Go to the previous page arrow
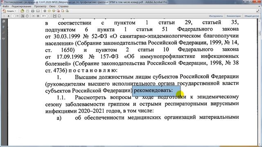The image size is (262, 147). coord(4,16)
